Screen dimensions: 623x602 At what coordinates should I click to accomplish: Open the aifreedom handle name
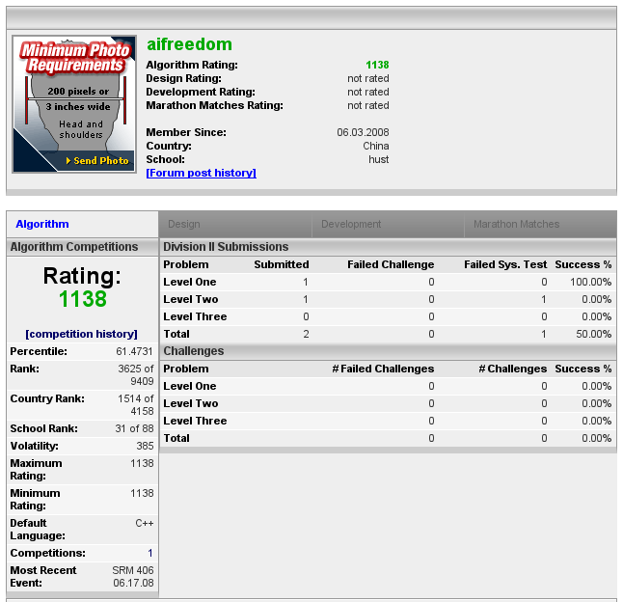[x=189, y=44]
